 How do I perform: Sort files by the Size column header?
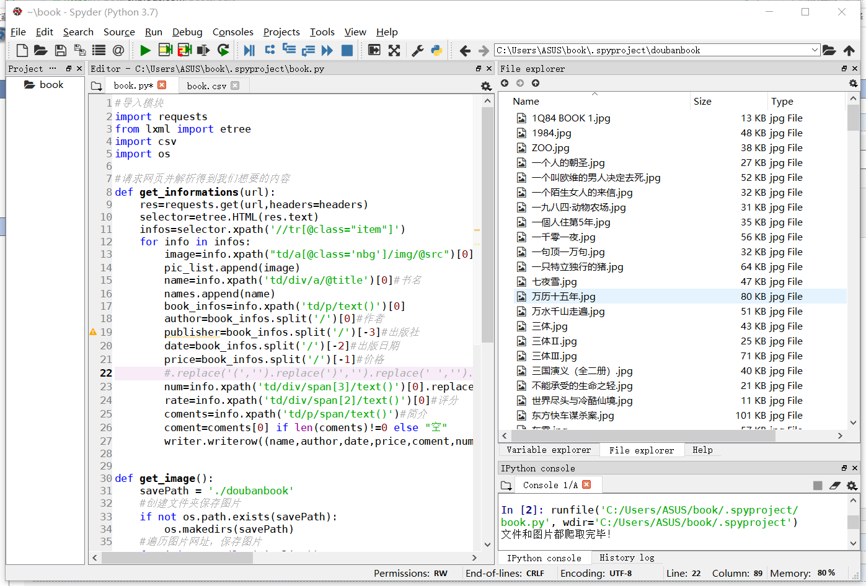[x=702, y=102]
